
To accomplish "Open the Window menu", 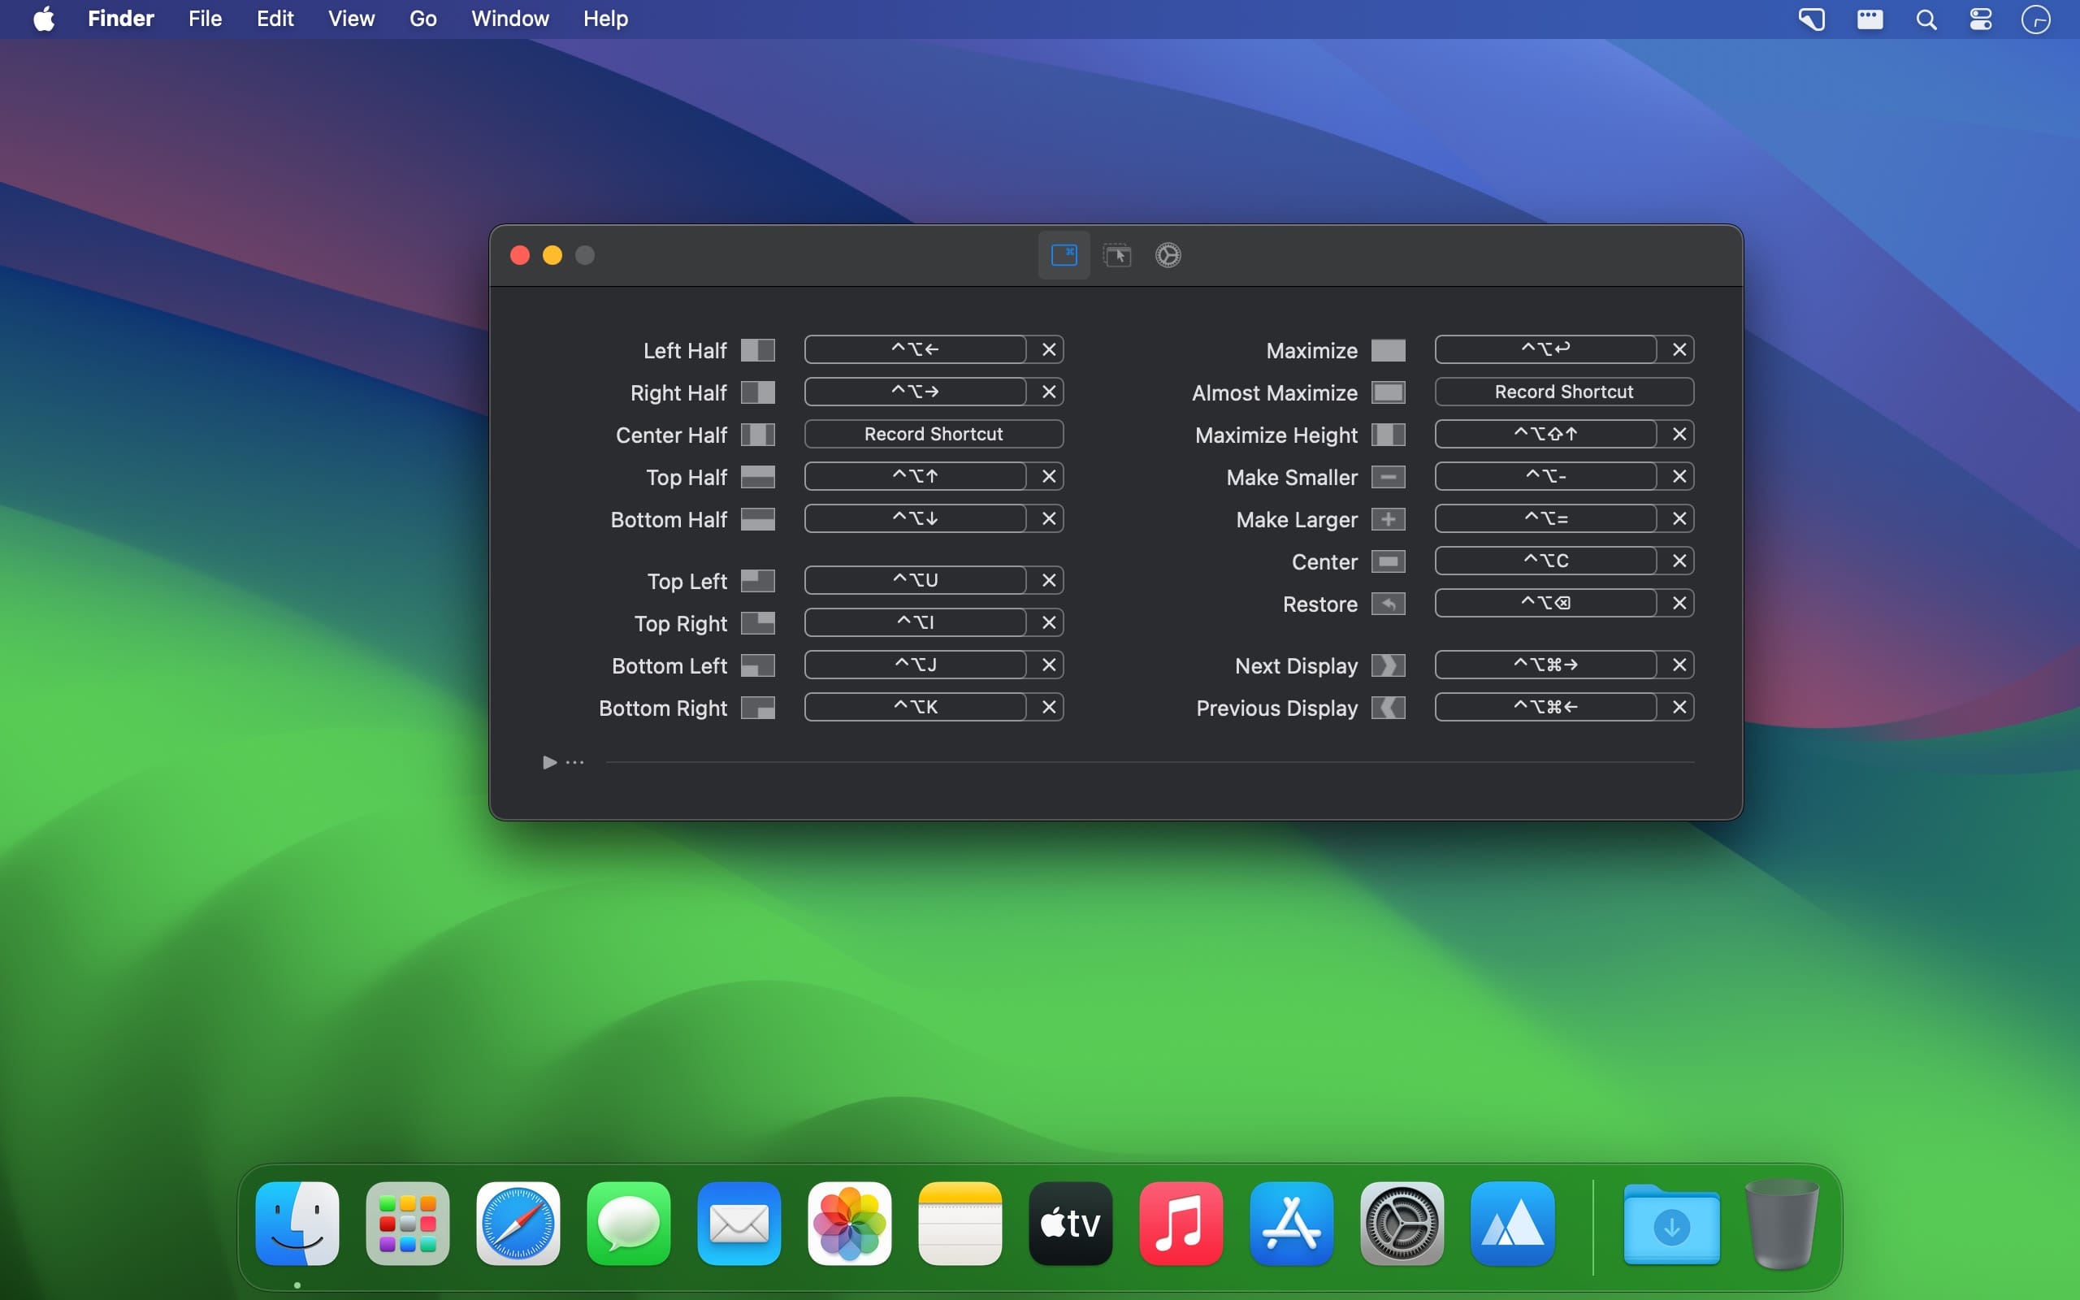I will point(509,19).
